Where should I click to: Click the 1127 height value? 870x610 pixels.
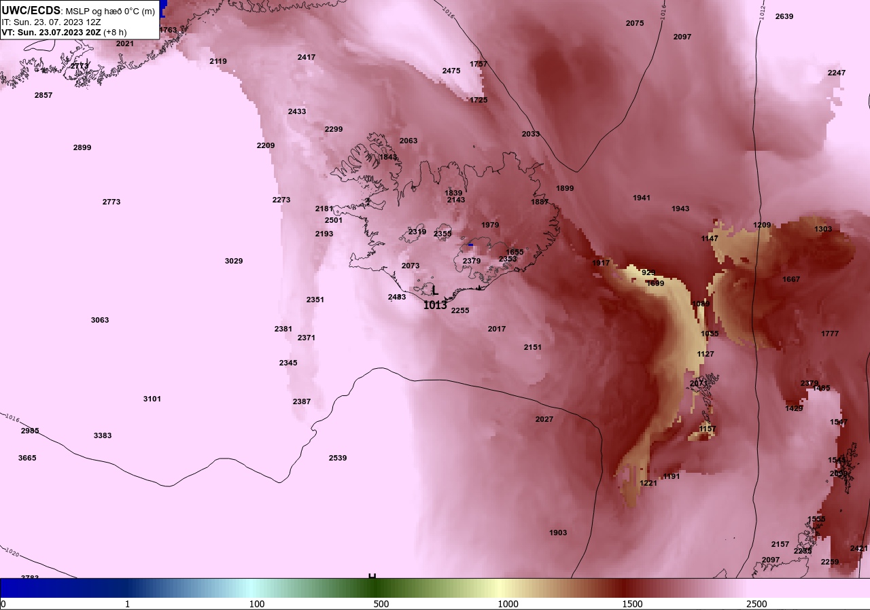706,354
